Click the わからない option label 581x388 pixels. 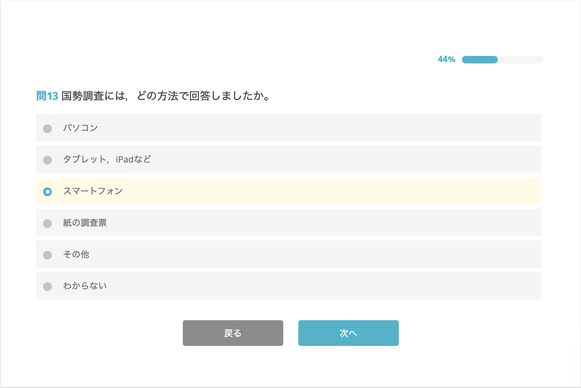pyautogui.click(x=85, y=286)
